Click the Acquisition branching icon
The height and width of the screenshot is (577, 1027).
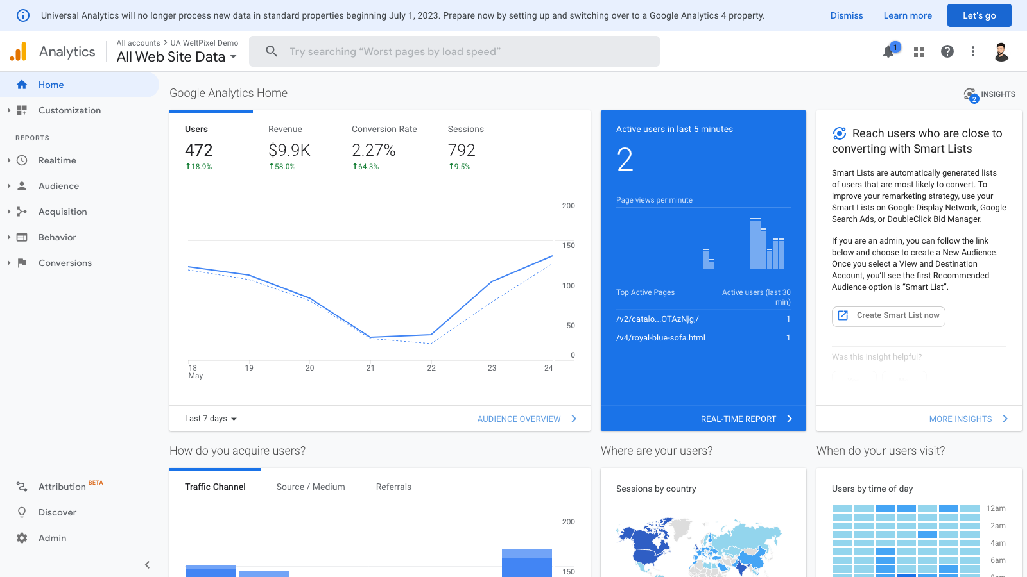[22, 212]
